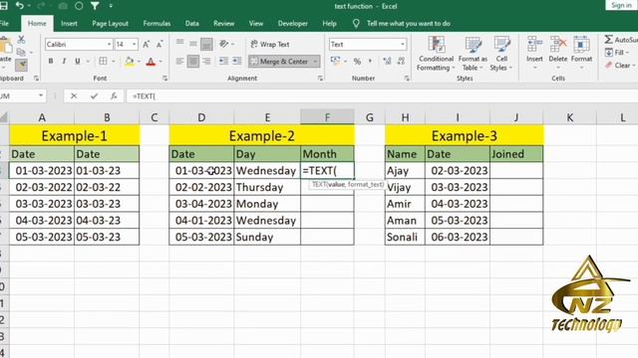Click the Wrap Text button
This screenshot has width=638, height=358.
tap(270, 44)
